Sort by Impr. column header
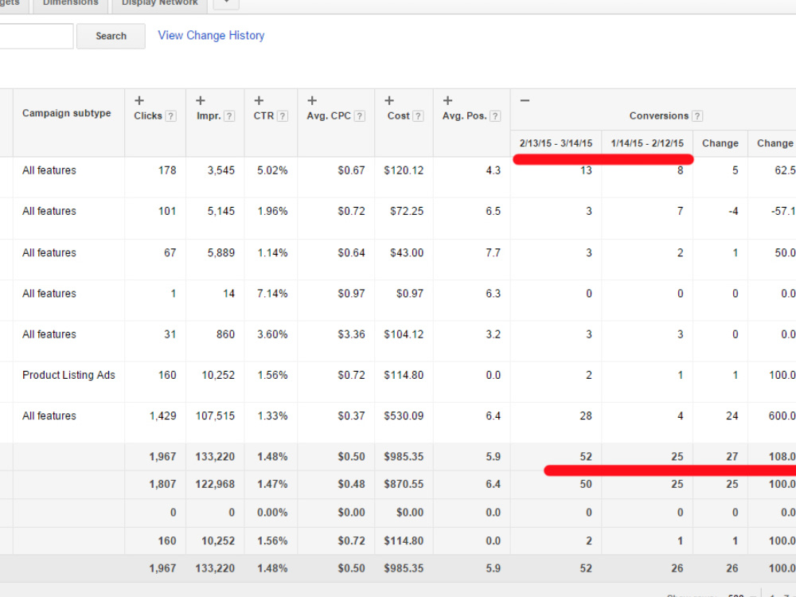The height and width of the screenshot is (597, 796). (x=209, y=116)
